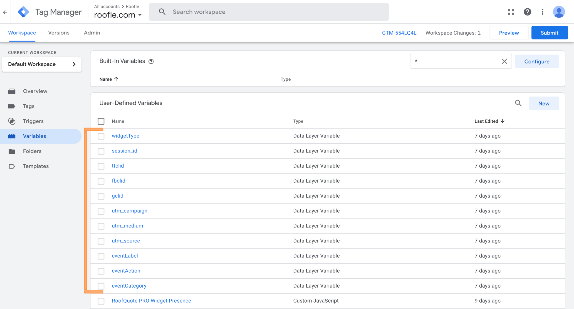Viewport: 574px width, 309px height.
Task: Click the Search workspace field
Action: 269,12
